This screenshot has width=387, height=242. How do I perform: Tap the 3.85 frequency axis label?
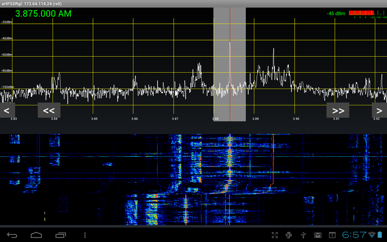click(x=94, y=119)
